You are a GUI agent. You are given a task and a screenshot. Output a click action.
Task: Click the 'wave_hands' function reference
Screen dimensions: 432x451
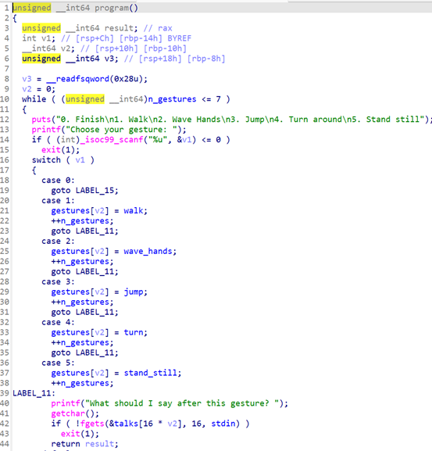(148, 252)
